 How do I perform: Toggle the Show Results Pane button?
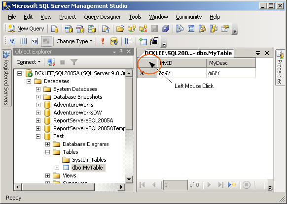pyautogui.click(x=46, y=41)
